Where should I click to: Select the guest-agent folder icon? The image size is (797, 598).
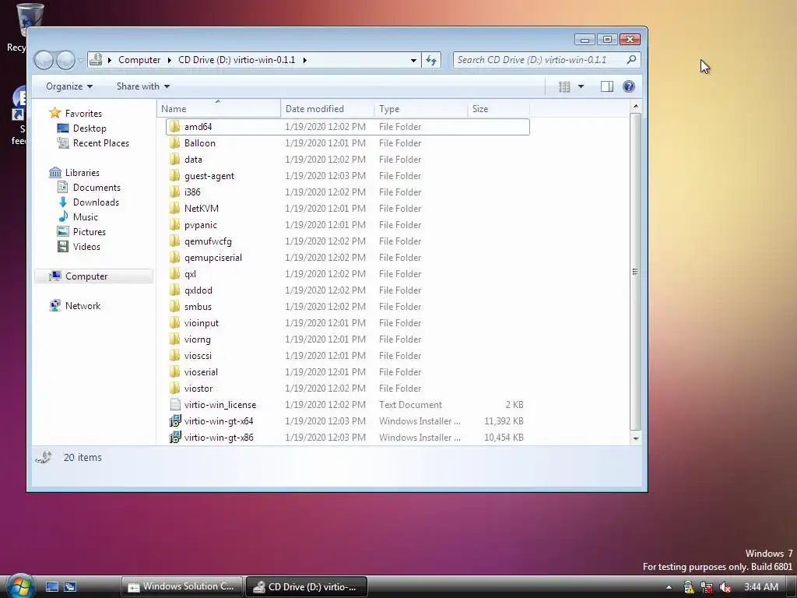(x=174, y=175)
